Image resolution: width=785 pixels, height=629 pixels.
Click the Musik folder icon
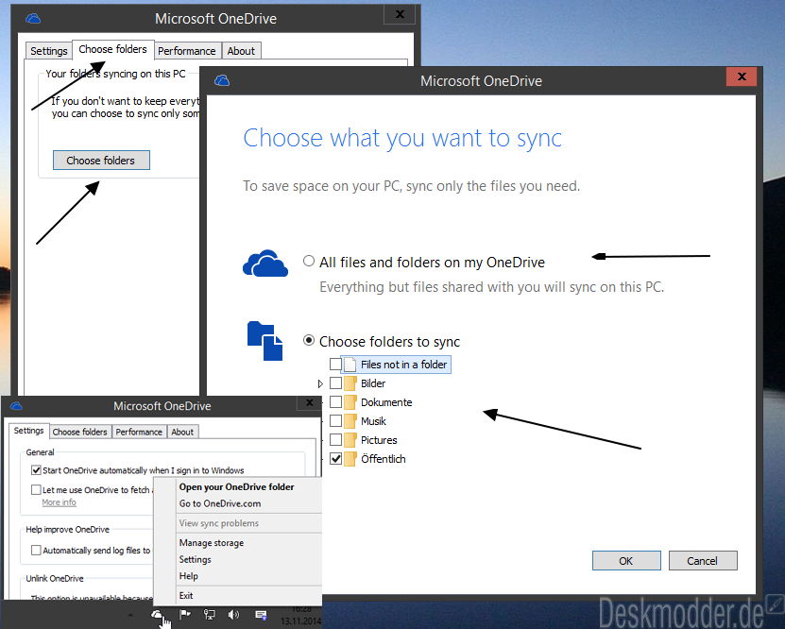coord(350,421)
